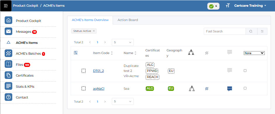Click the Fast Search magnifier icon
The image size is (275, 114).
(x=251, y=31)
